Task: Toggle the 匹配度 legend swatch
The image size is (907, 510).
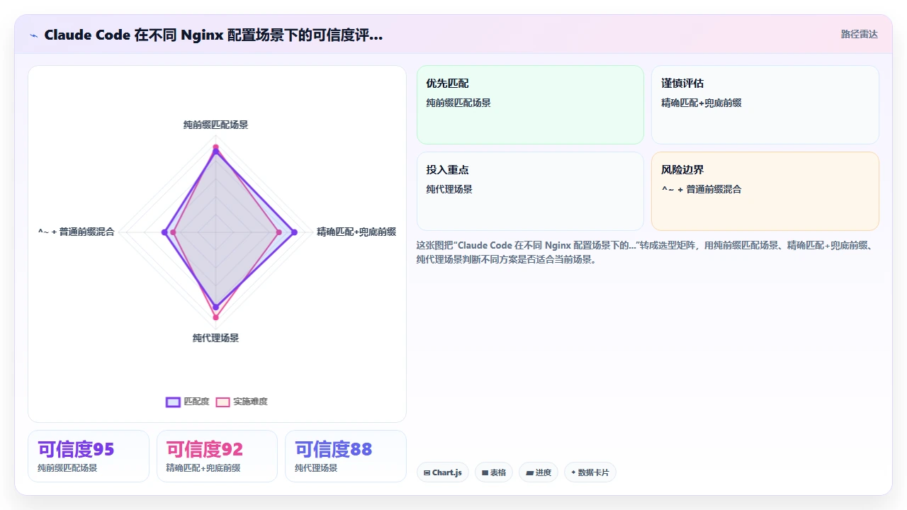Action: 173,402
